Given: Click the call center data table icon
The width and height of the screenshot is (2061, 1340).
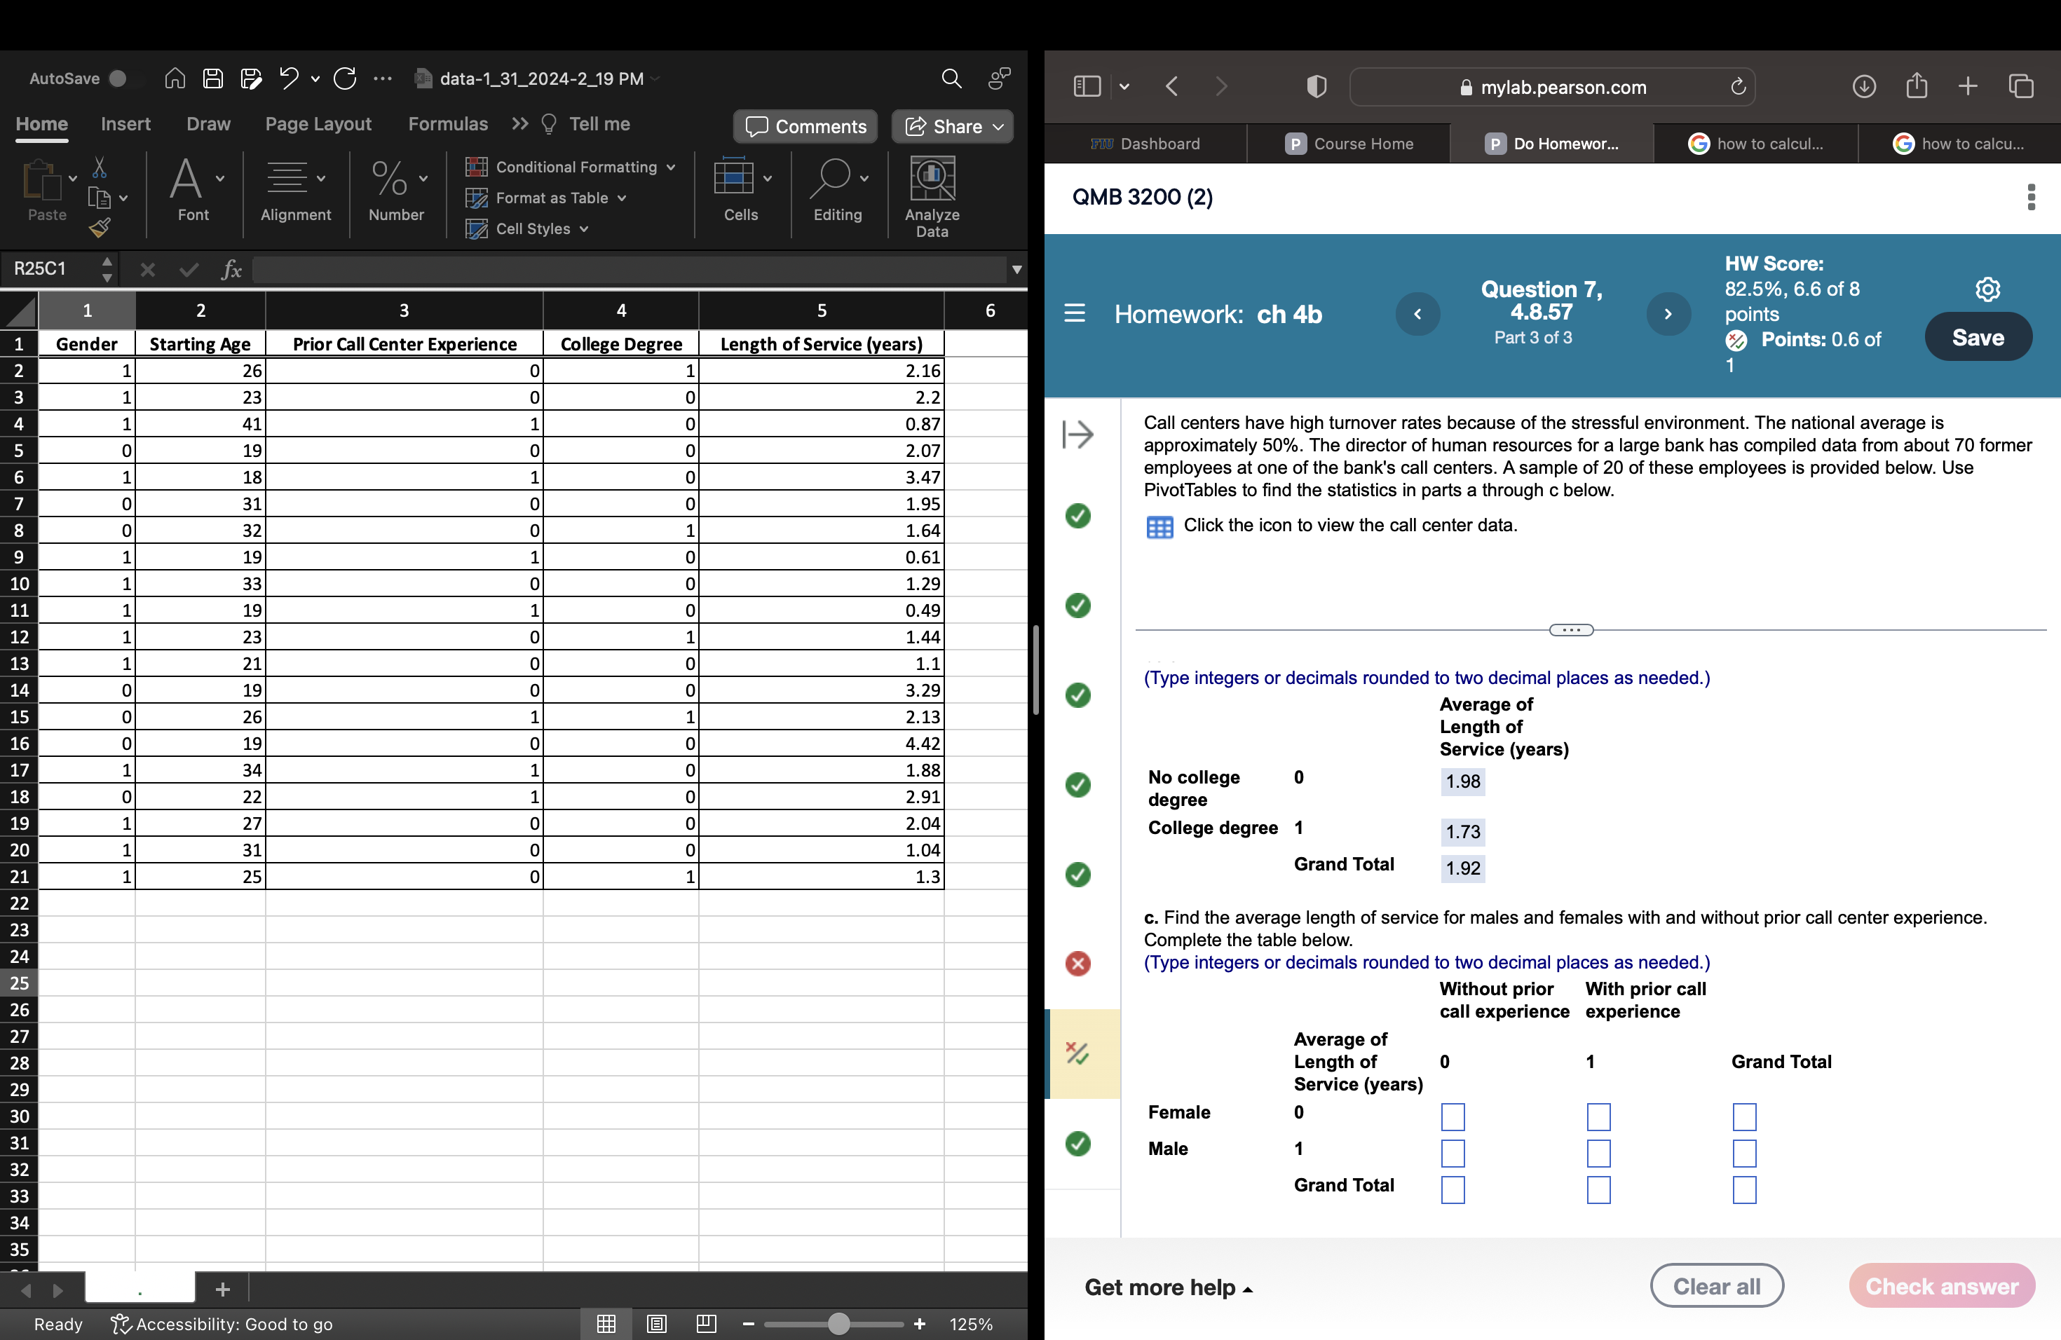Looking at the screenshot, I should point(1159,526).
